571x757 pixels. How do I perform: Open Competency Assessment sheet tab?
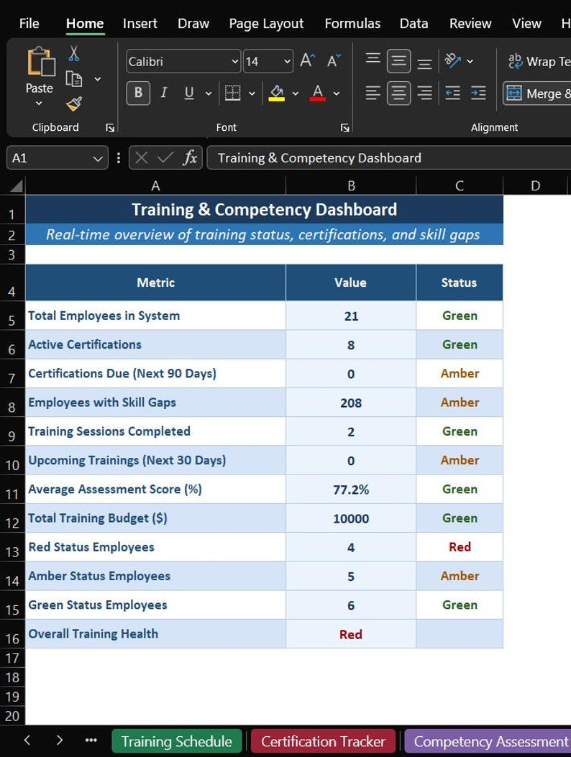[488, 741]
